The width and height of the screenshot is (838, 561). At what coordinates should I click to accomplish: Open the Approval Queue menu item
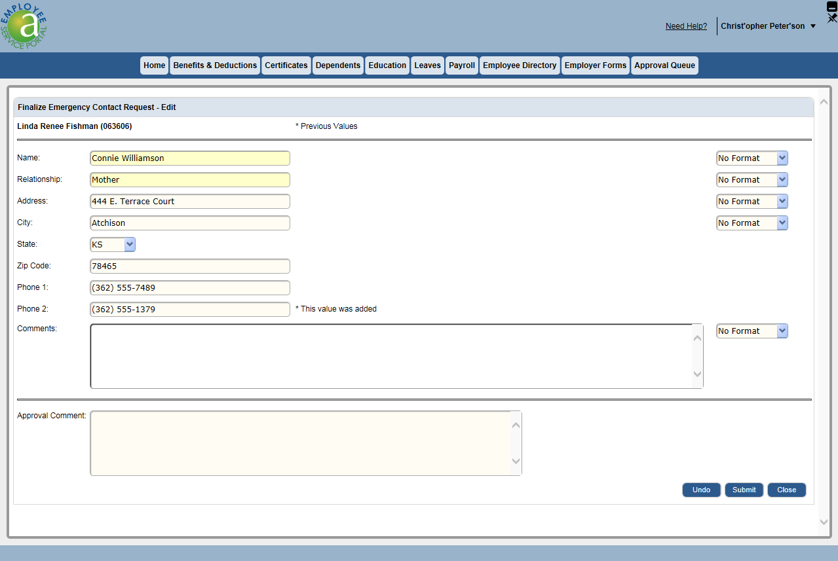pos(664,65)
